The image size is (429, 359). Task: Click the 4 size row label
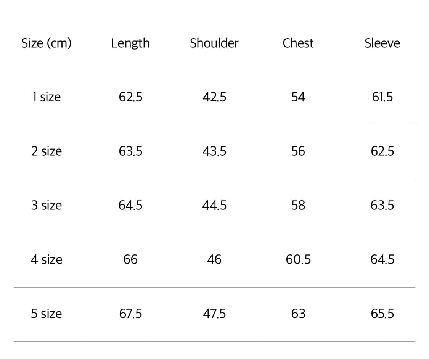tap(47, 260)
